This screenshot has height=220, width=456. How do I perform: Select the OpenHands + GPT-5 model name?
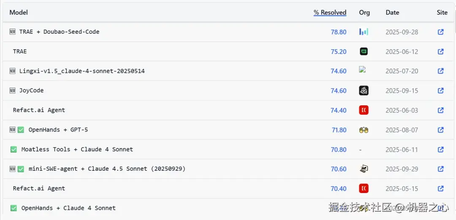pos(58,130)
